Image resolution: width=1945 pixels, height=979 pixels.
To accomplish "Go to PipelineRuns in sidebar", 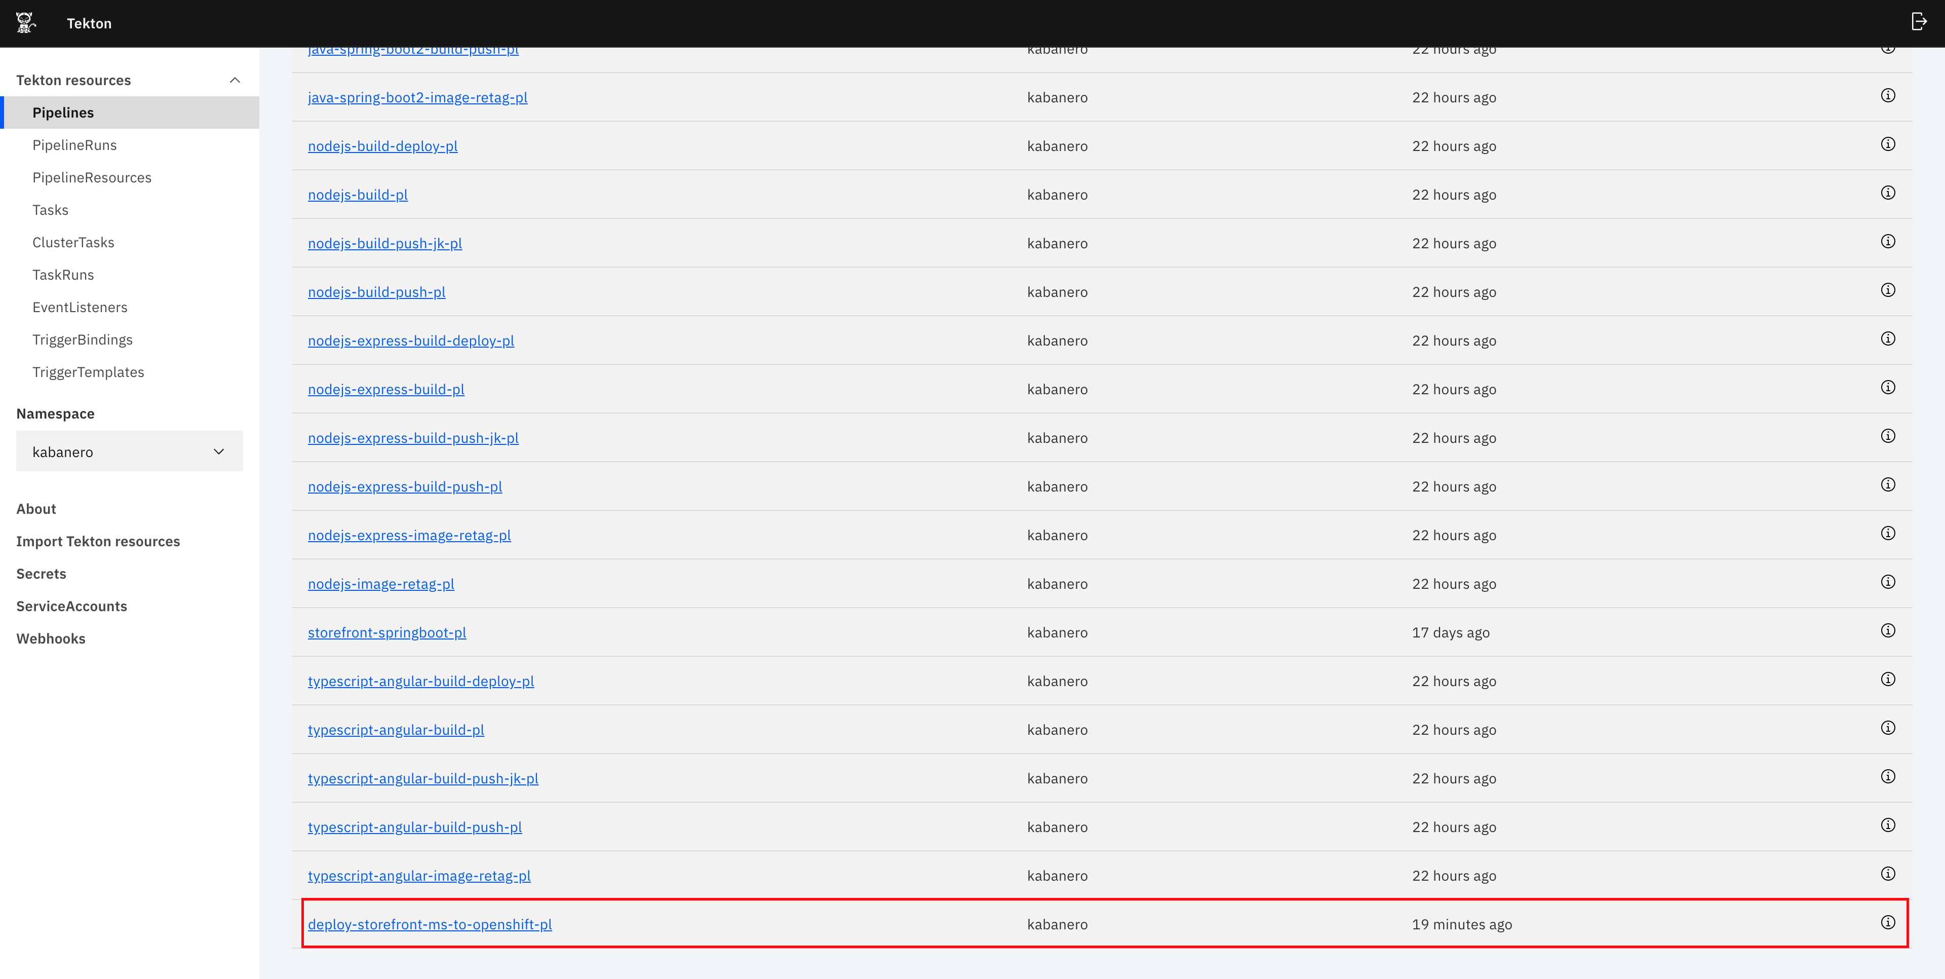I will click(74, 145).
